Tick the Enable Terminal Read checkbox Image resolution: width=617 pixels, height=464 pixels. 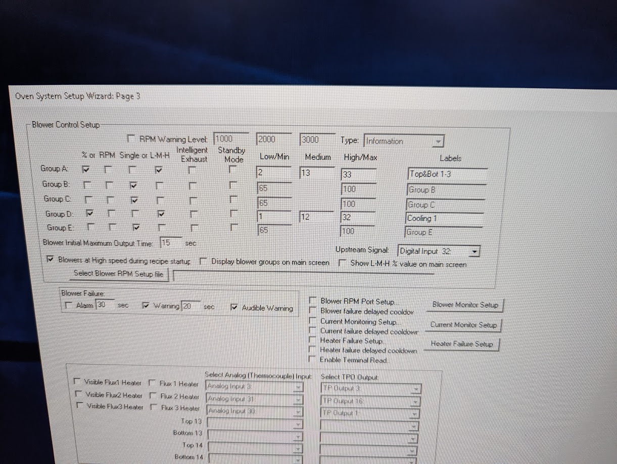pos(312,359)
